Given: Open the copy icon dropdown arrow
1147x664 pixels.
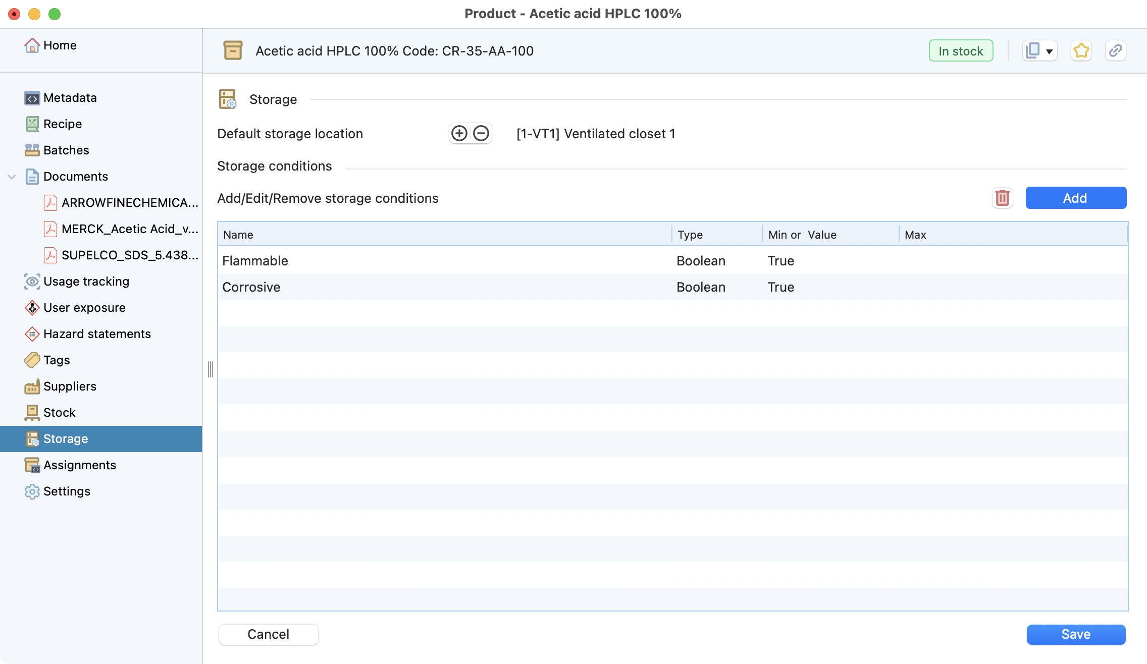Looking at the screenshot, I should coord(1050,51).
